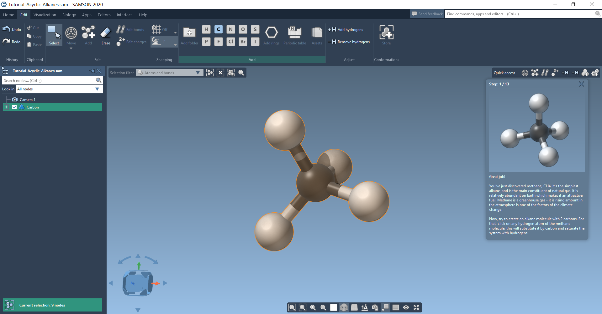Open the Look in All nodes dropdown

59,89
